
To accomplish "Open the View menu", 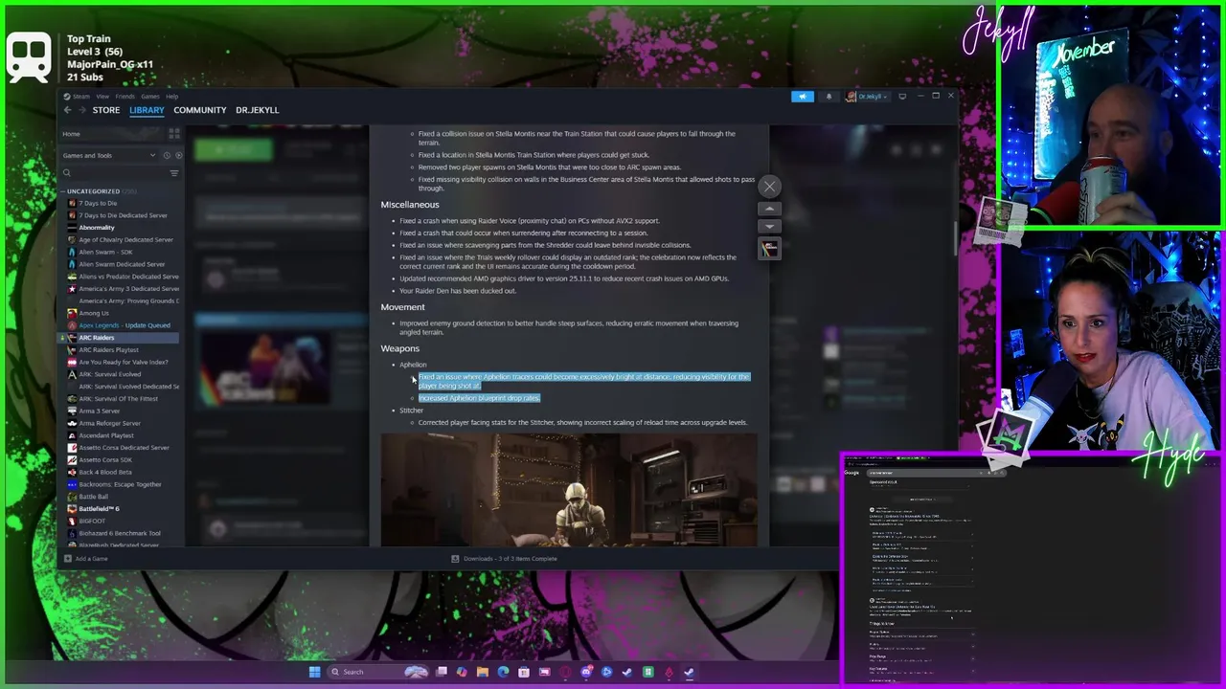I will click(x=102, y=96).
